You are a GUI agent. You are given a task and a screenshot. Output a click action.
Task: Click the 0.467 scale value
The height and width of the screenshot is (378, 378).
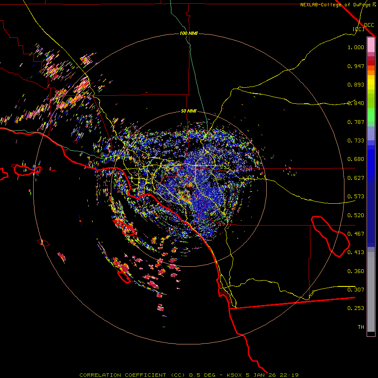(x=356, y=234)
